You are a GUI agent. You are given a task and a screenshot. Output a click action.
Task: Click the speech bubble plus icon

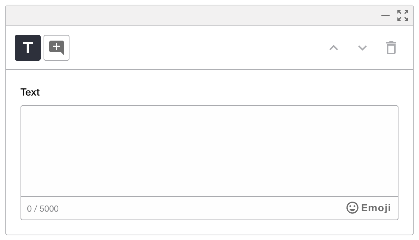(x=57, y=48)
